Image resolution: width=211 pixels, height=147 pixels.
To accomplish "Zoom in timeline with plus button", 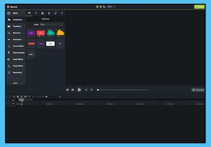I will pyautogui.click(x=60, y=96).
